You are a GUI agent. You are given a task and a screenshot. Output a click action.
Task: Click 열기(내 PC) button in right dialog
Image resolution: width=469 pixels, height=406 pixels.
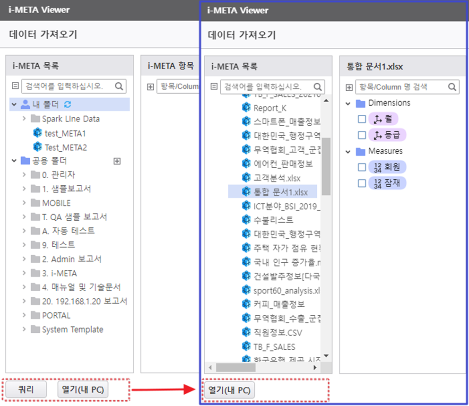coord(229,390)
